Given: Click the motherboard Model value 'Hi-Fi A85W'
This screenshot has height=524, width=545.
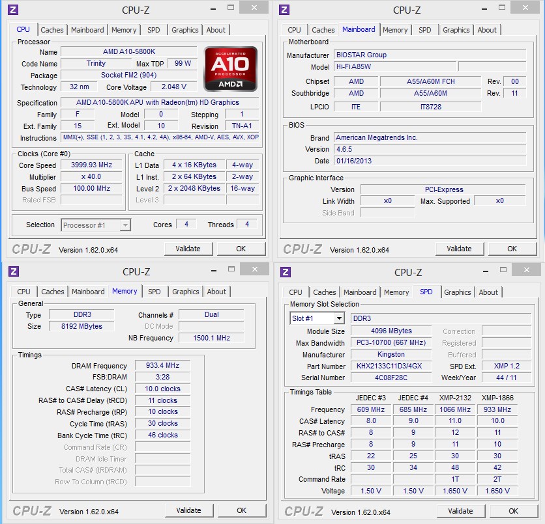Looking at the screenshot, I should point(395,66).
